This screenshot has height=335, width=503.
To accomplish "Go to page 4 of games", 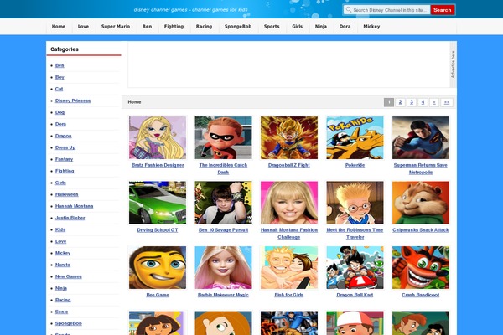I will pyautogui.click(x=423, y=102).
